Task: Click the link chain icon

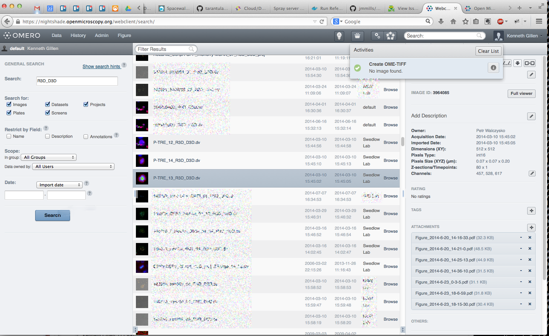Action: (529, 63)
